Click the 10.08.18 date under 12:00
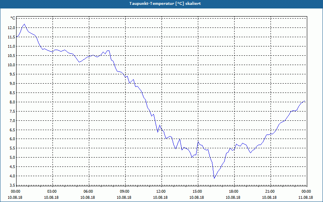This screenshot has width=323, height=202. coord(160,198)
